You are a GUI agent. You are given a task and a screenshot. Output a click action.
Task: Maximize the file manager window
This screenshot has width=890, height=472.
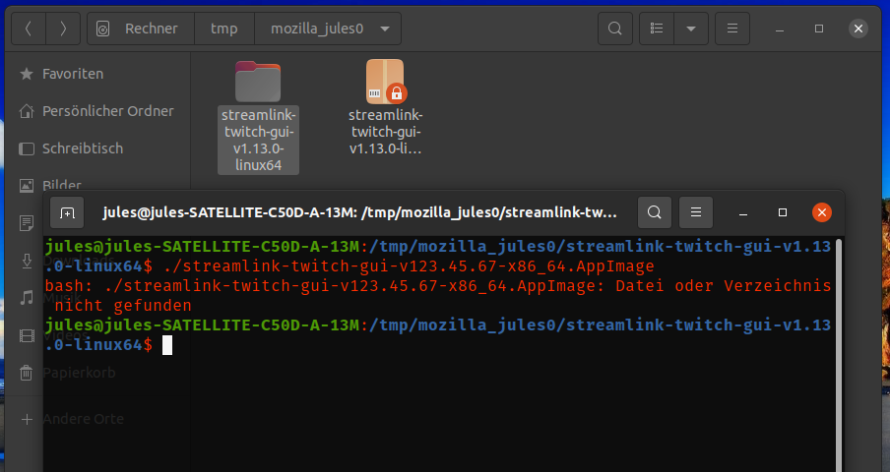coord(819,29)
